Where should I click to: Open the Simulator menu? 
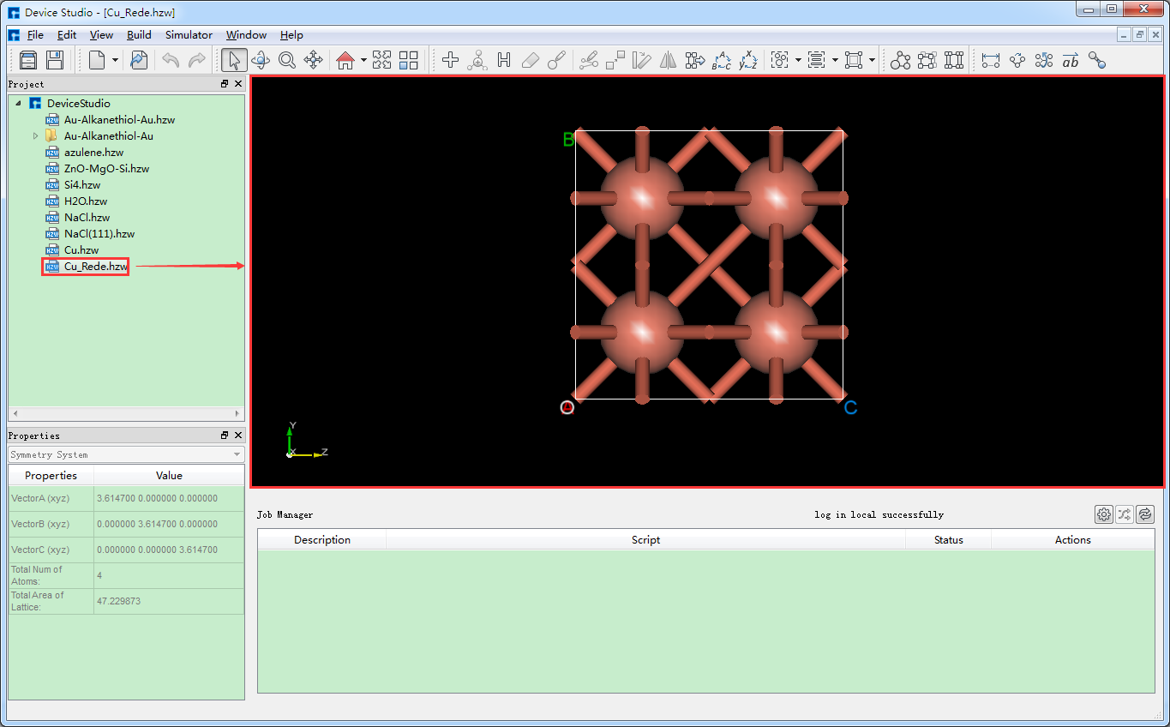coord(188,35)
